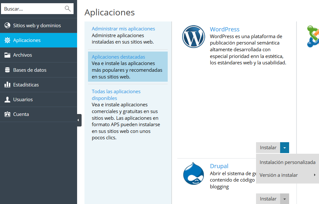Collapse the sidebar using the arrow handle
The image size is (319, 204).
click(x=79, y=120)
